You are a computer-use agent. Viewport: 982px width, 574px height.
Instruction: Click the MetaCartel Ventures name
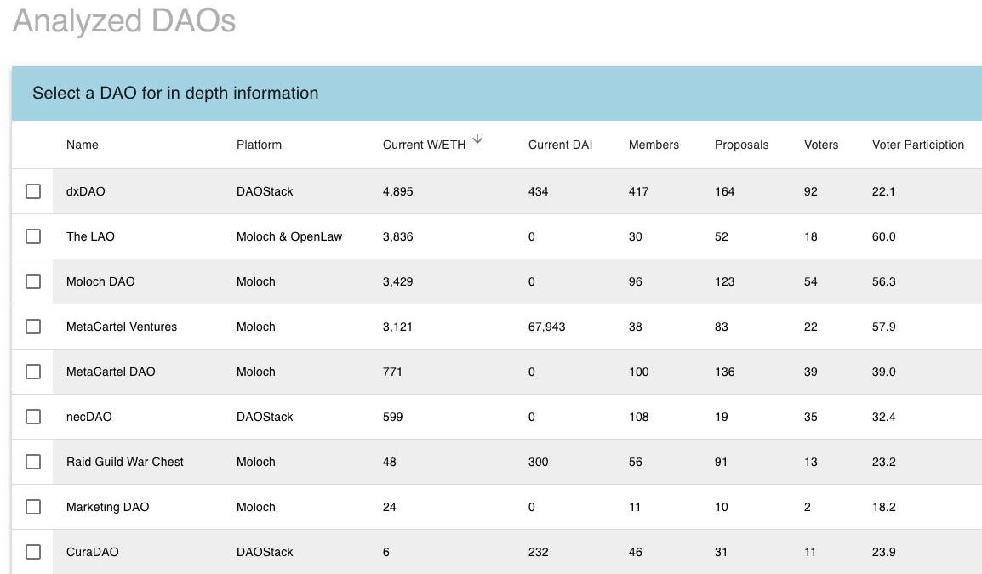[122, 327]
